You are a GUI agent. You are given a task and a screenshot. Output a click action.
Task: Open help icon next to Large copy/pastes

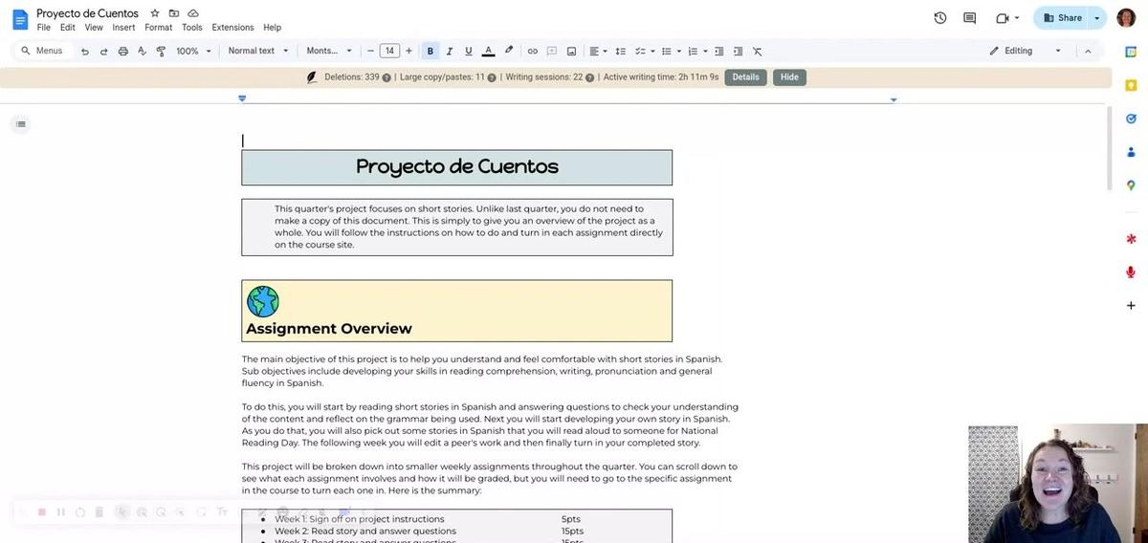click(492, 77)
